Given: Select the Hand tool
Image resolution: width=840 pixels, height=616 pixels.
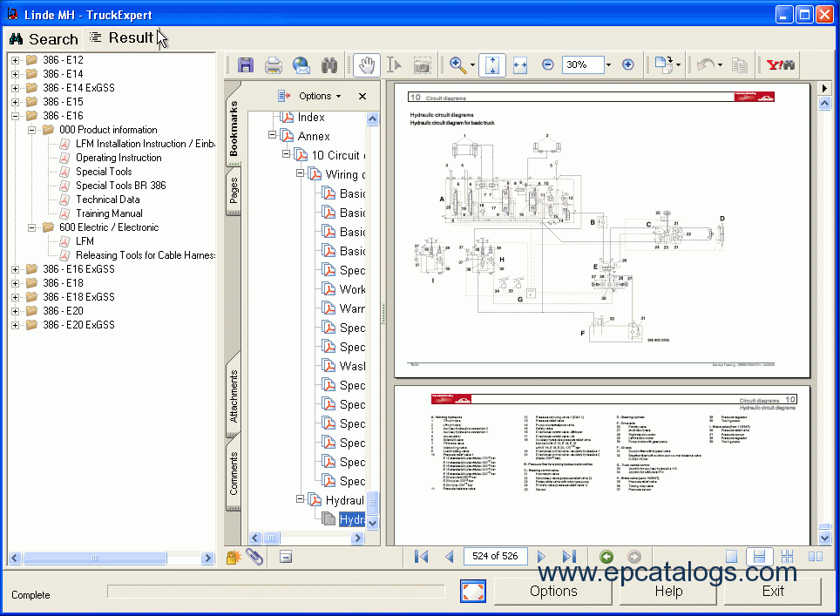Looking at the screenshot, I should (x=367, y=65).
